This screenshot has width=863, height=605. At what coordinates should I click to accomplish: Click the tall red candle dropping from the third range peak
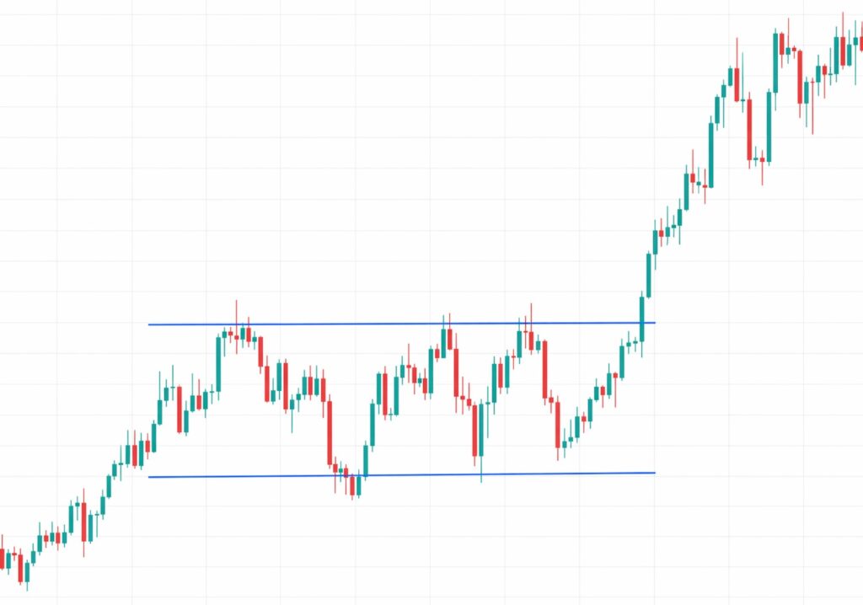pos(544,369)
